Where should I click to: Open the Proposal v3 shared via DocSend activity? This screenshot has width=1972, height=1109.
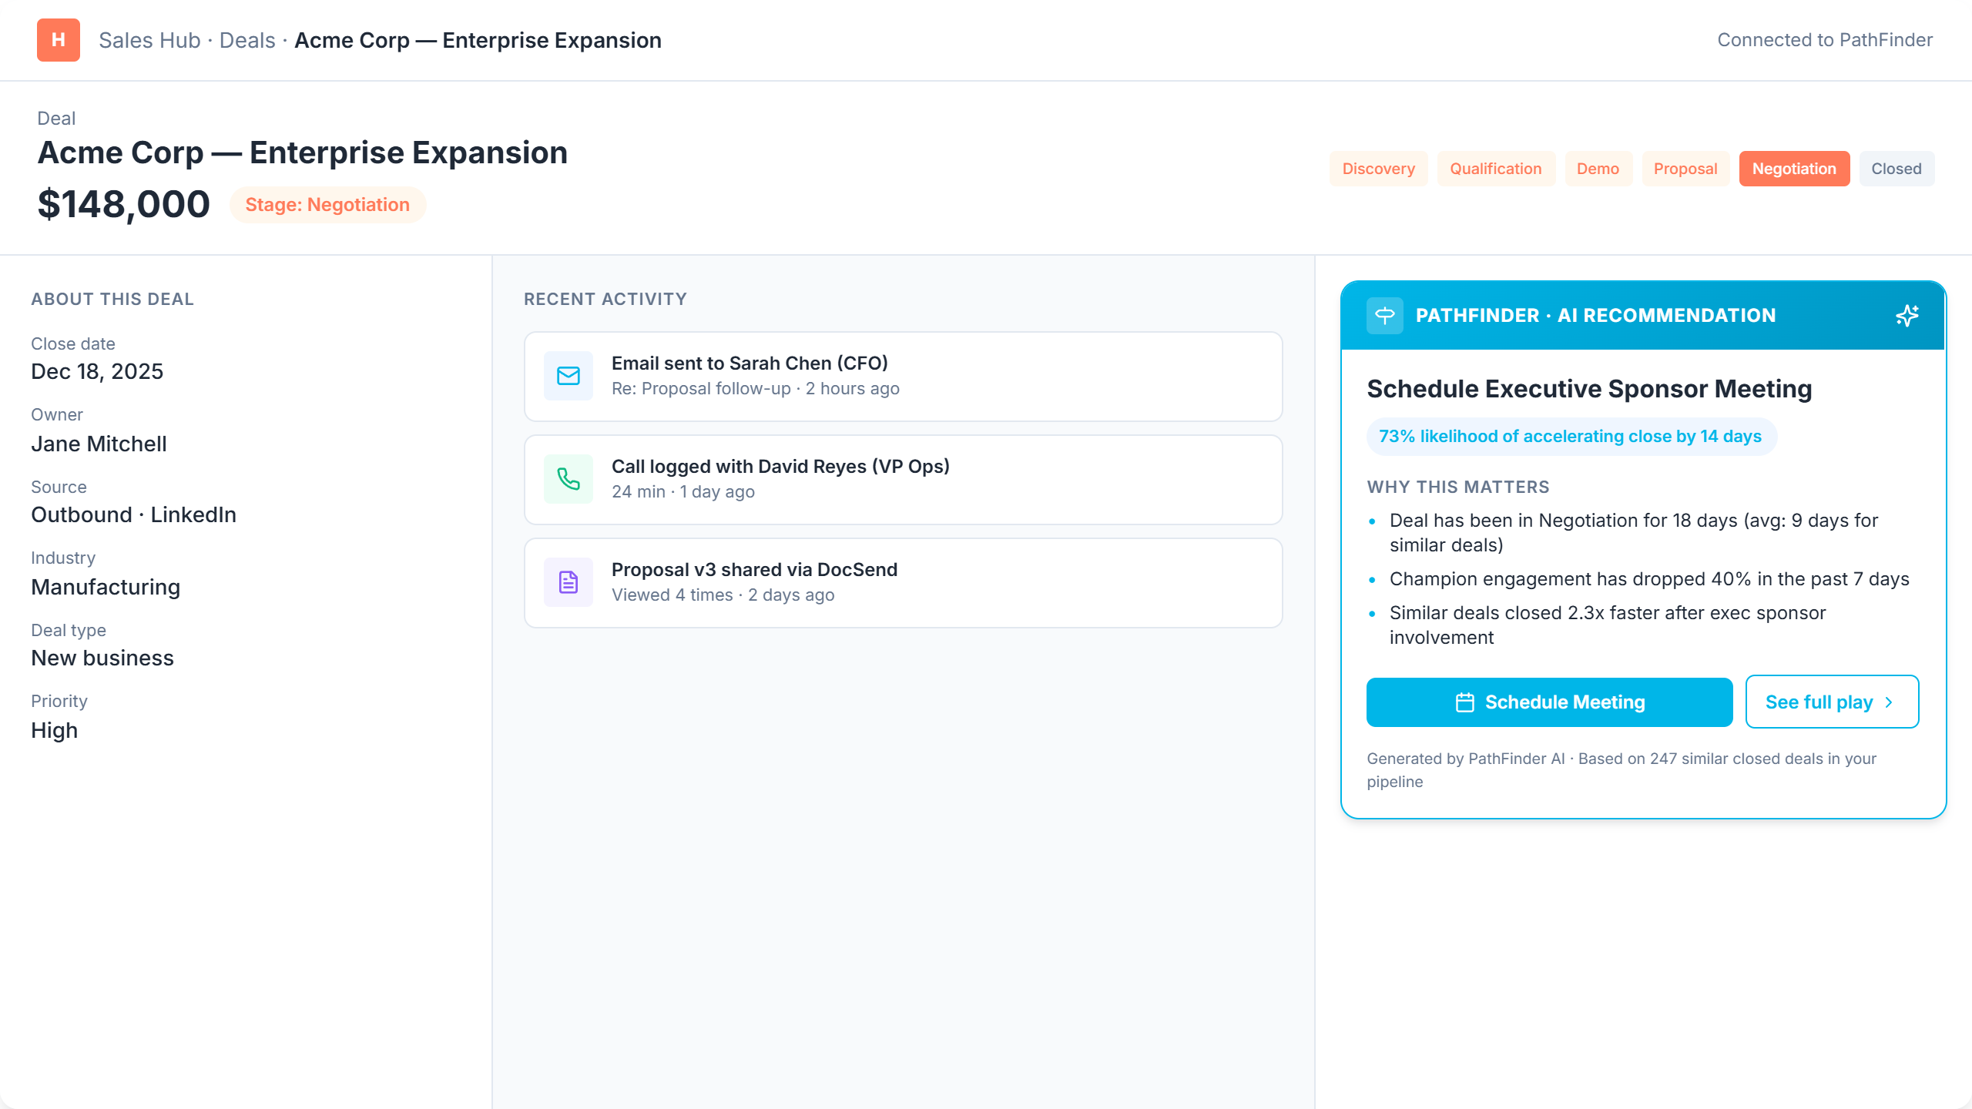(x=903, y=583)
